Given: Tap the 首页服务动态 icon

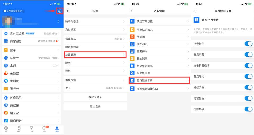Looking at the screenshot, I should coord(132,66).
